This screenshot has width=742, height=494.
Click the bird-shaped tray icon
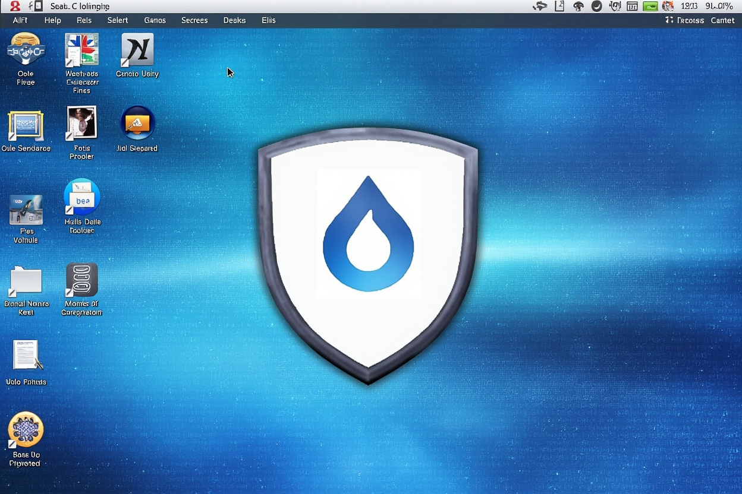pos(540,7)
